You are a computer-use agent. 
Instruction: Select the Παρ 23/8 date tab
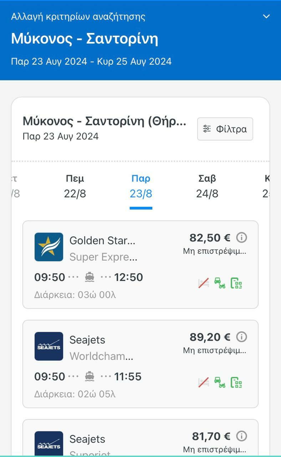tap(141, 186)
